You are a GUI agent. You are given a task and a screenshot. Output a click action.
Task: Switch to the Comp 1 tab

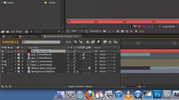[8, 36]
